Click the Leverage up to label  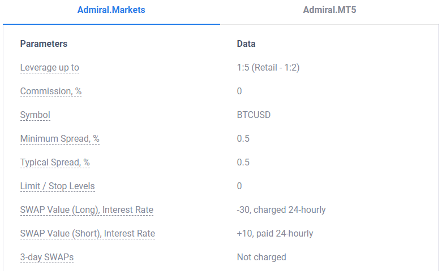50,68
